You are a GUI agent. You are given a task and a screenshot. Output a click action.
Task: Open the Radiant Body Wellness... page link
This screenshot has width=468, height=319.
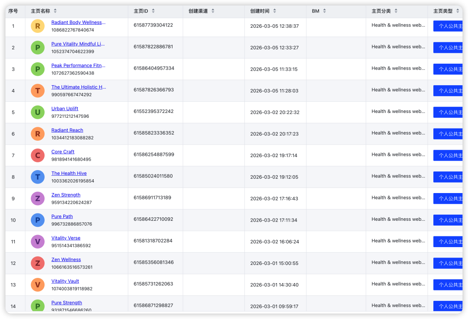(x=78, y=23)
